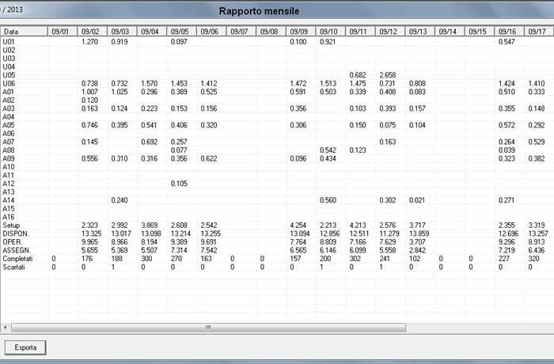Click the 09/17 column header
The height and width of the screenshot is (364, 554).
pyautogui.click(x=539, y=32)
